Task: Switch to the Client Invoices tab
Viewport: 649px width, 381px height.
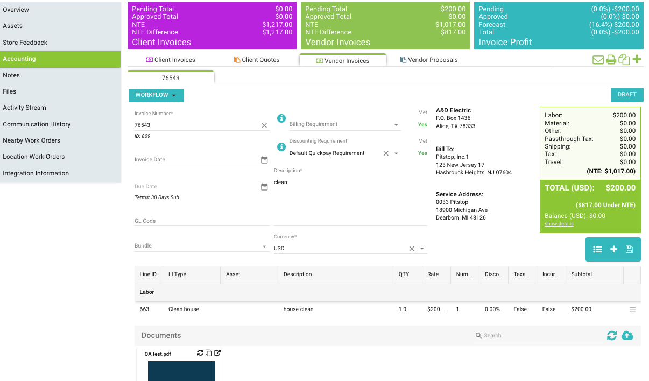Action: 170,60
